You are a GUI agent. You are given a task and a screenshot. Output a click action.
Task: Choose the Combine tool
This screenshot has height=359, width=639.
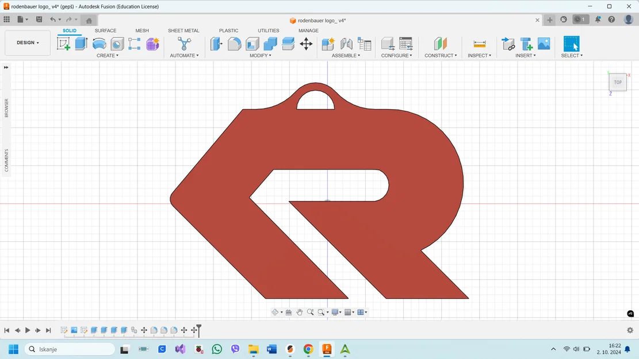(x=270, y=44)
